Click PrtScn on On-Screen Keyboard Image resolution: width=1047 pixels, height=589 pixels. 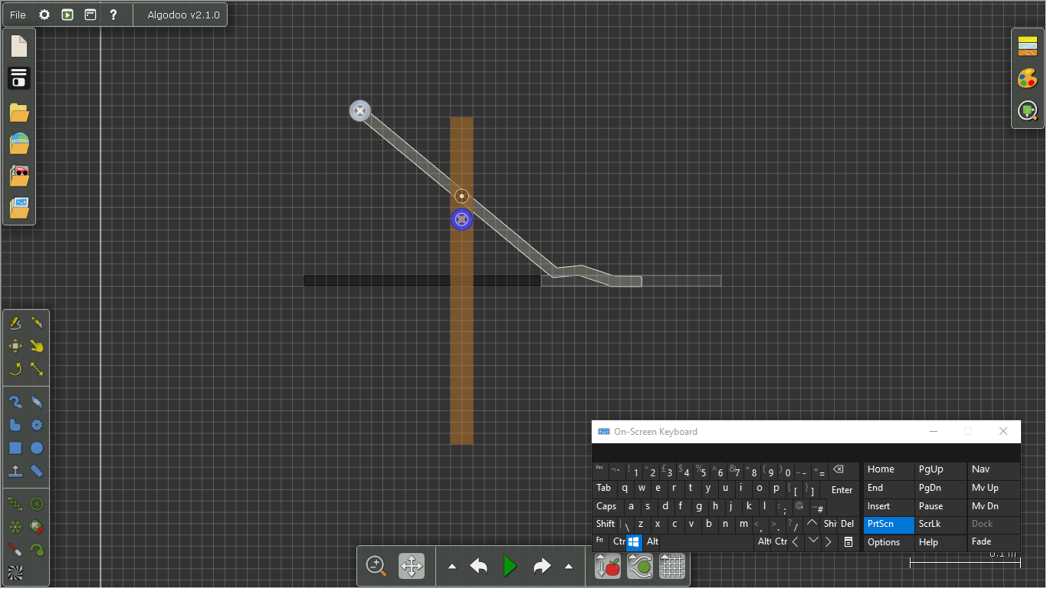(889, 525)
